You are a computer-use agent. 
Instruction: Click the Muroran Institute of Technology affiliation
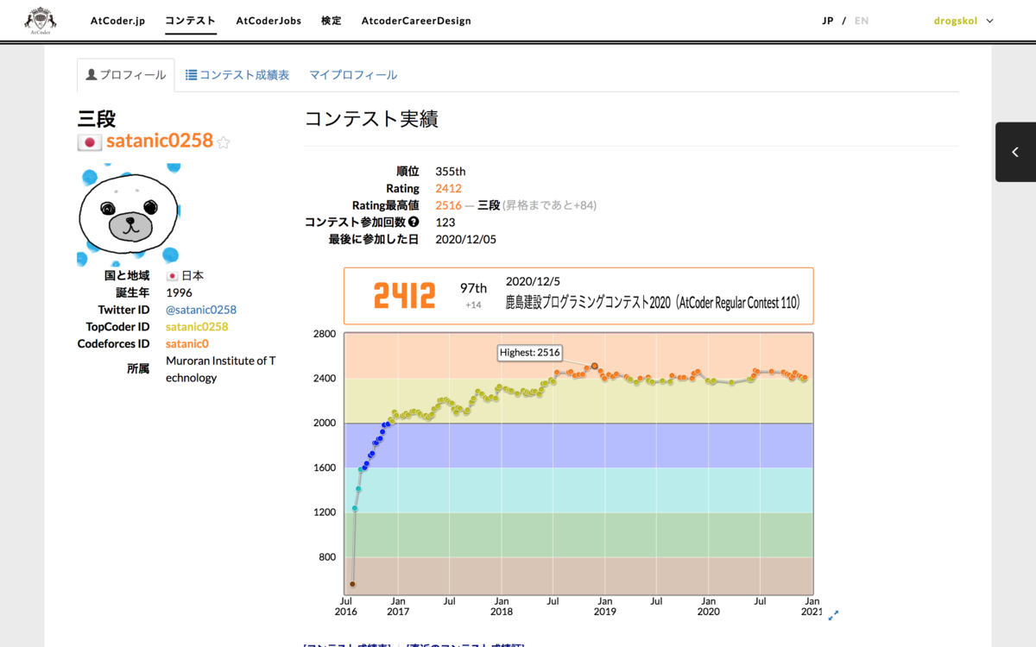coord(221,369)
